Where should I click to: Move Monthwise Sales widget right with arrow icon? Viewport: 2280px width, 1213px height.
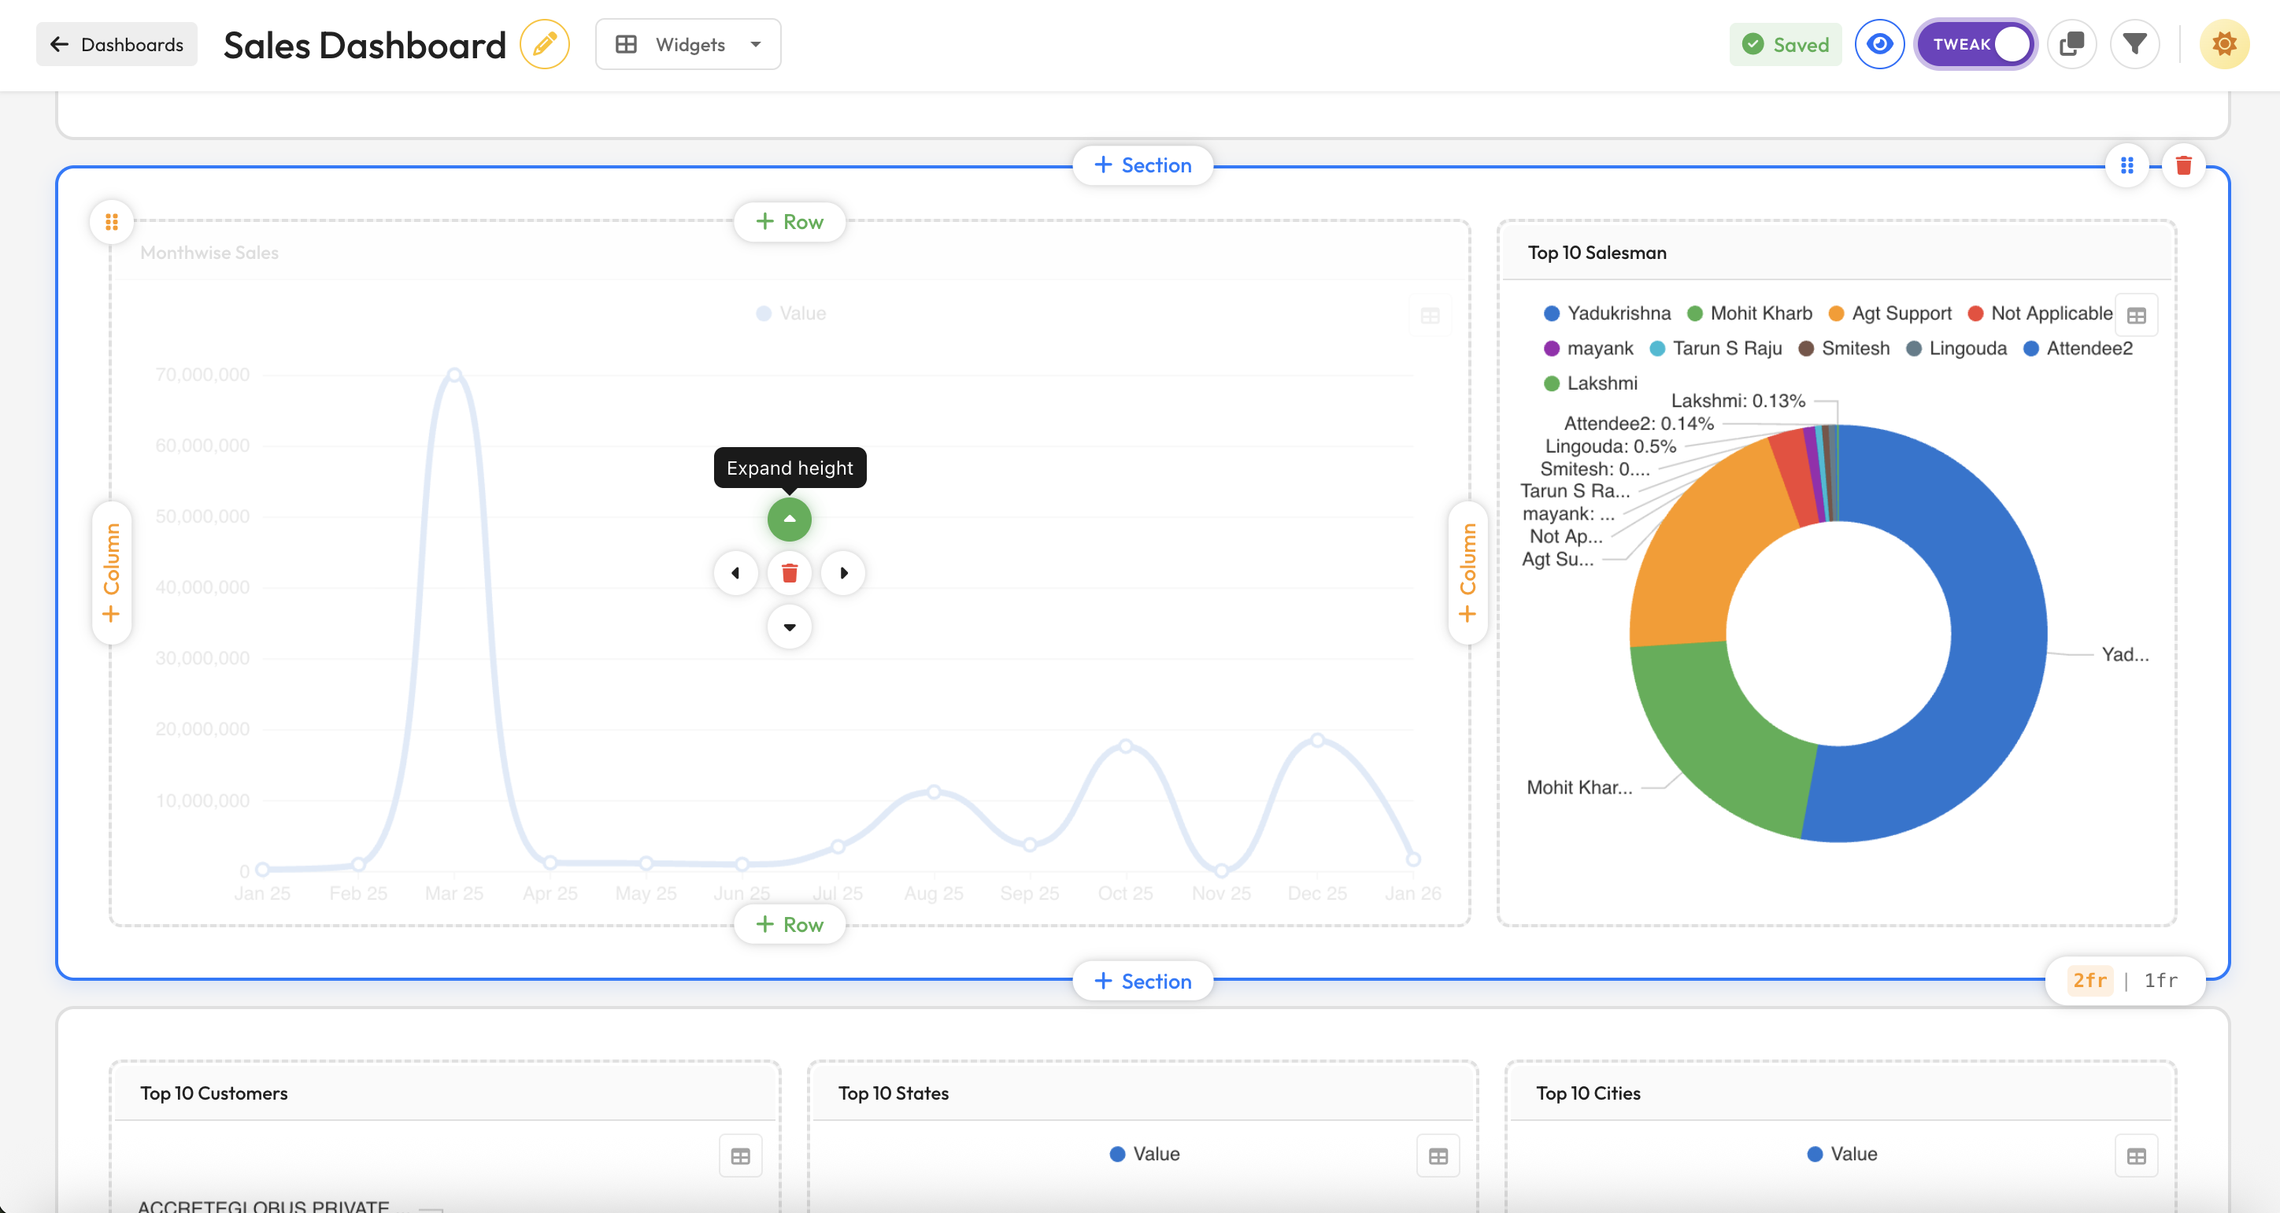[843, 572]
